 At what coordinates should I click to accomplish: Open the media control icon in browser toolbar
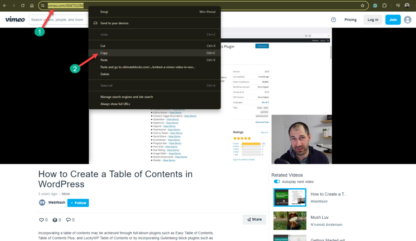398,5
